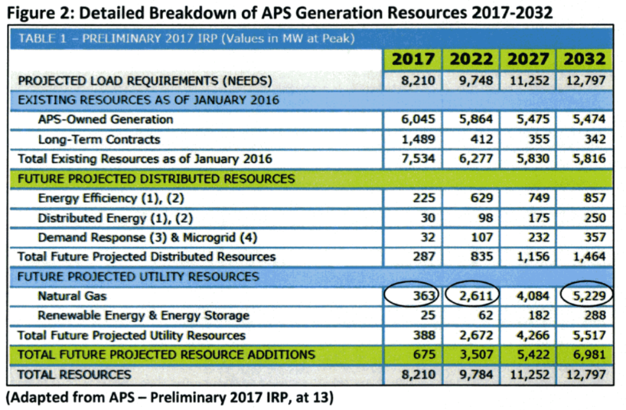Select 'FUTURE PROJECTED DISTRIBUTED RESOURCES' section header

(156, 179)
